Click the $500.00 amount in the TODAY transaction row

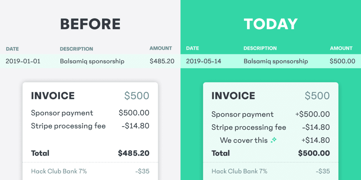342,61
